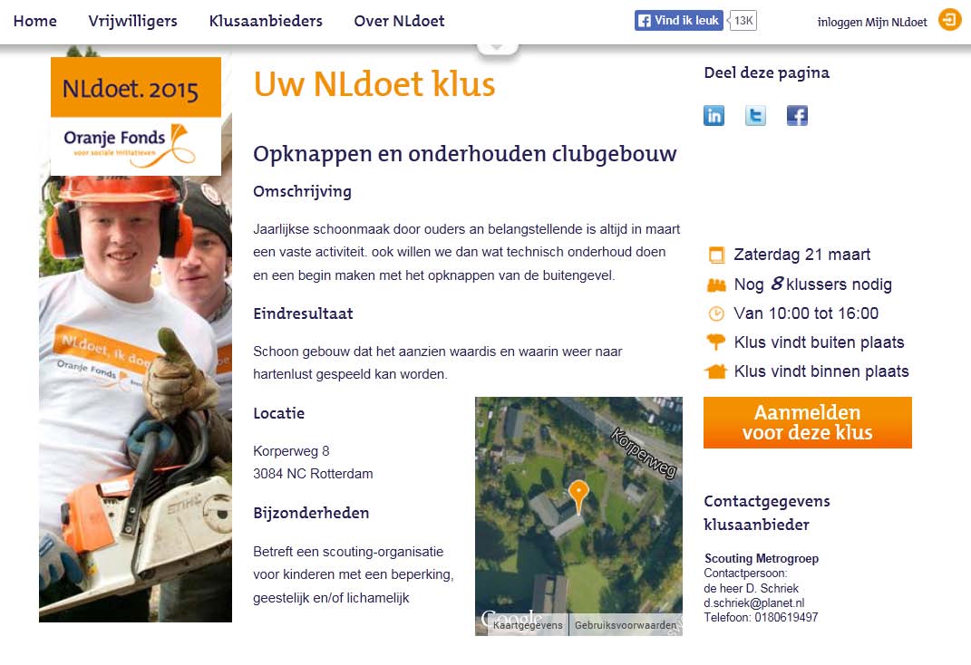This screenshot has height=665, width=971.
Task: Click the house icon beside binnen plaats
Action: pyautogui.click(x=716, y=371)
